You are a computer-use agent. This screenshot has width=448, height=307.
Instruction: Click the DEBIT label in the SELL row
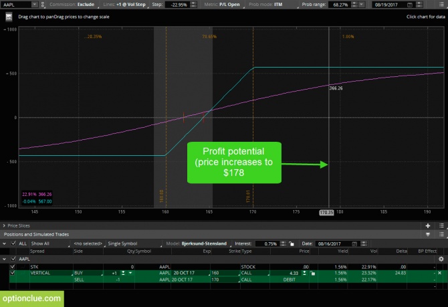289,280
